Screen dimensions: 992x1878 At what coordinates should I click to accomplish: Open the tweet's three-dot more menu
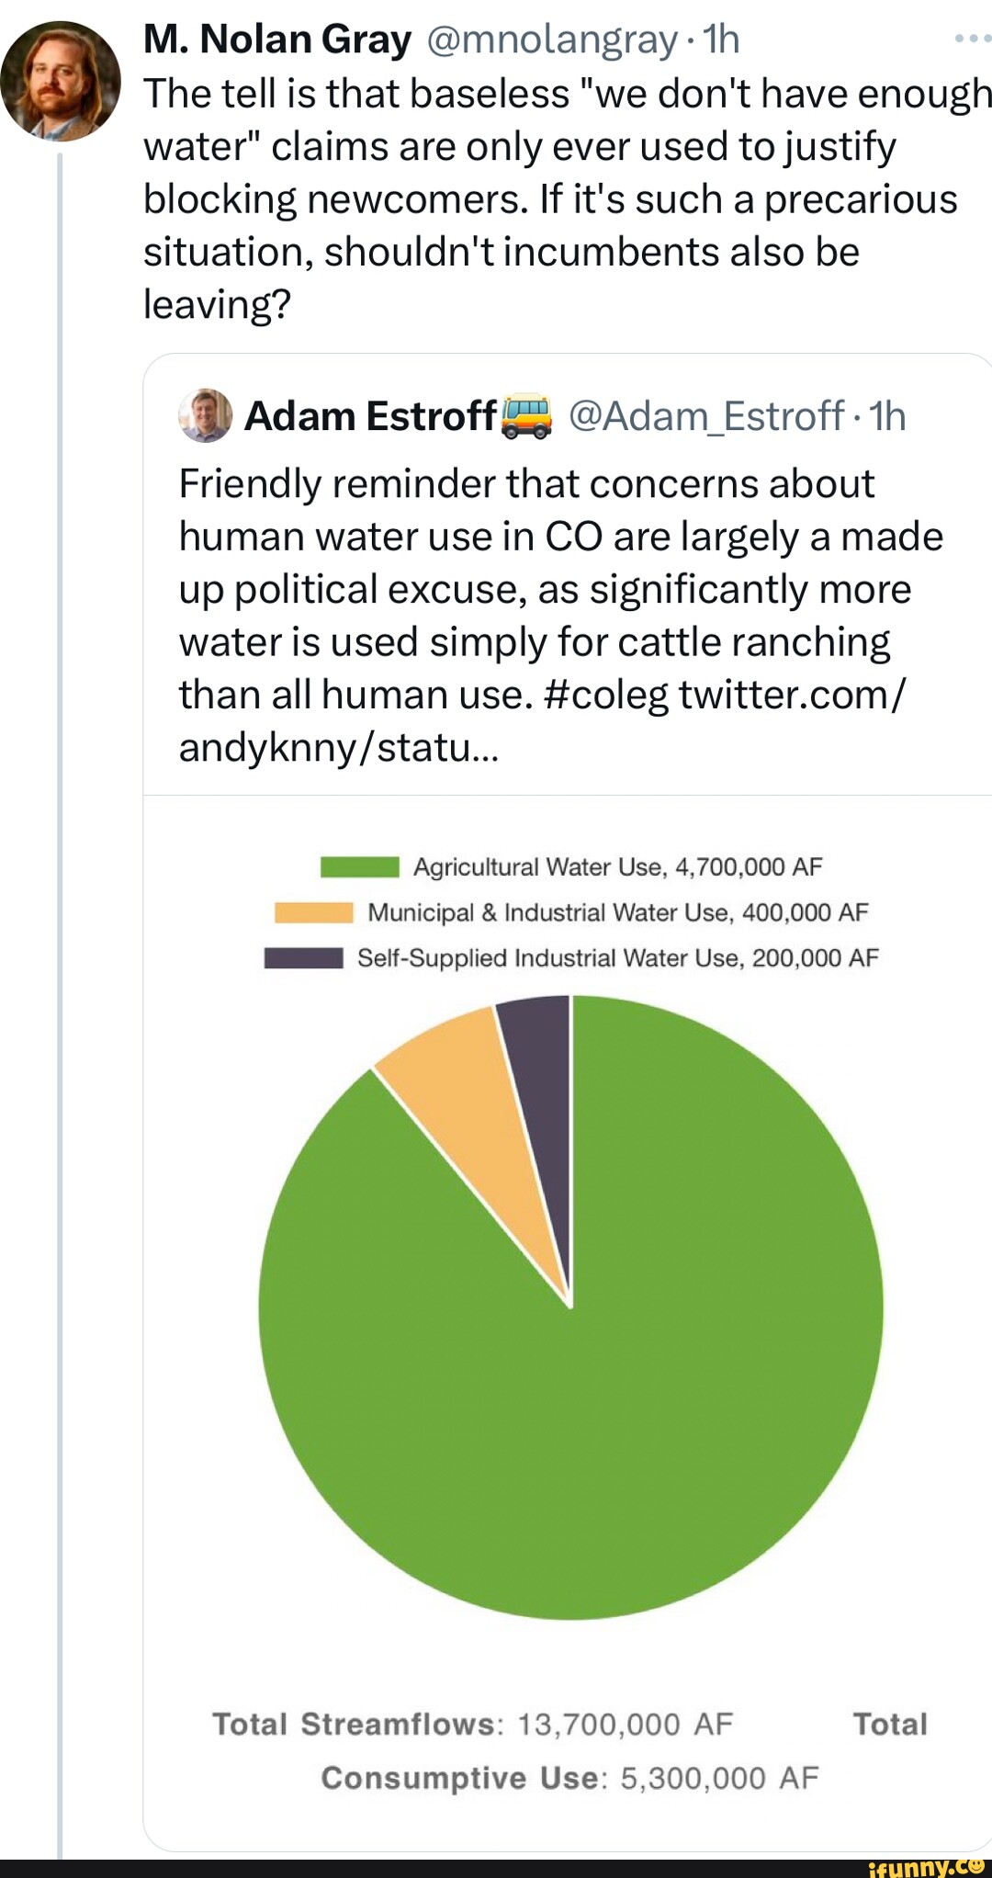[972, 39]
